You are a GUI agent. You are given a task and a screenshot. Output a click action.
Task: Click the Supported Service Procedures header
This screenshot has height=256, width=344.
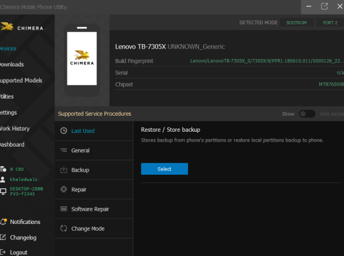click(95, 114)
